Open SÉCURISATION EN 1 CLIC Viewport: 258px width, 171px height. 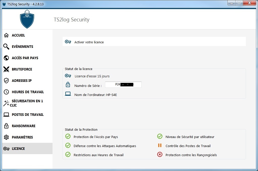click(x=27, y=103)
